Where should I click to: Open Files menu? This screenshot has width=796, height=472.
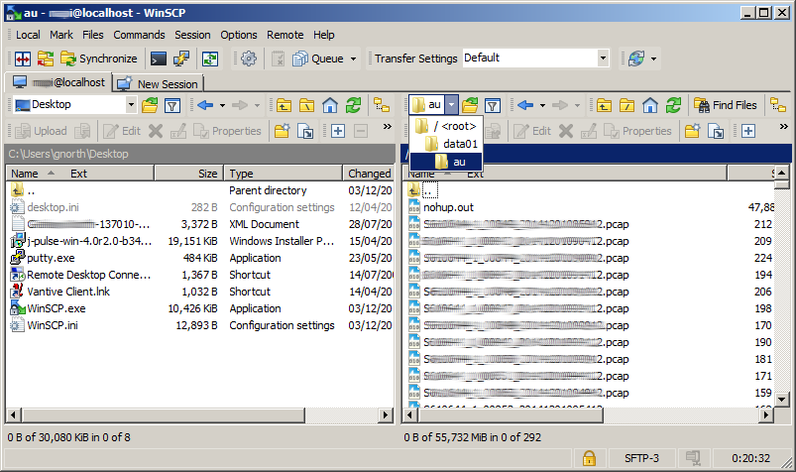pyautogui.click(x=93, y=35)
